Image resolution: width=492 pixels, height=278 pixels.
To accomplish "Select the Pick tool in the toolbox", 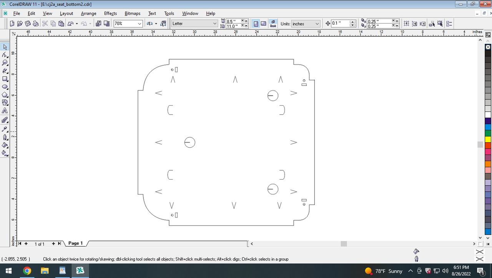I will (5, 47).
